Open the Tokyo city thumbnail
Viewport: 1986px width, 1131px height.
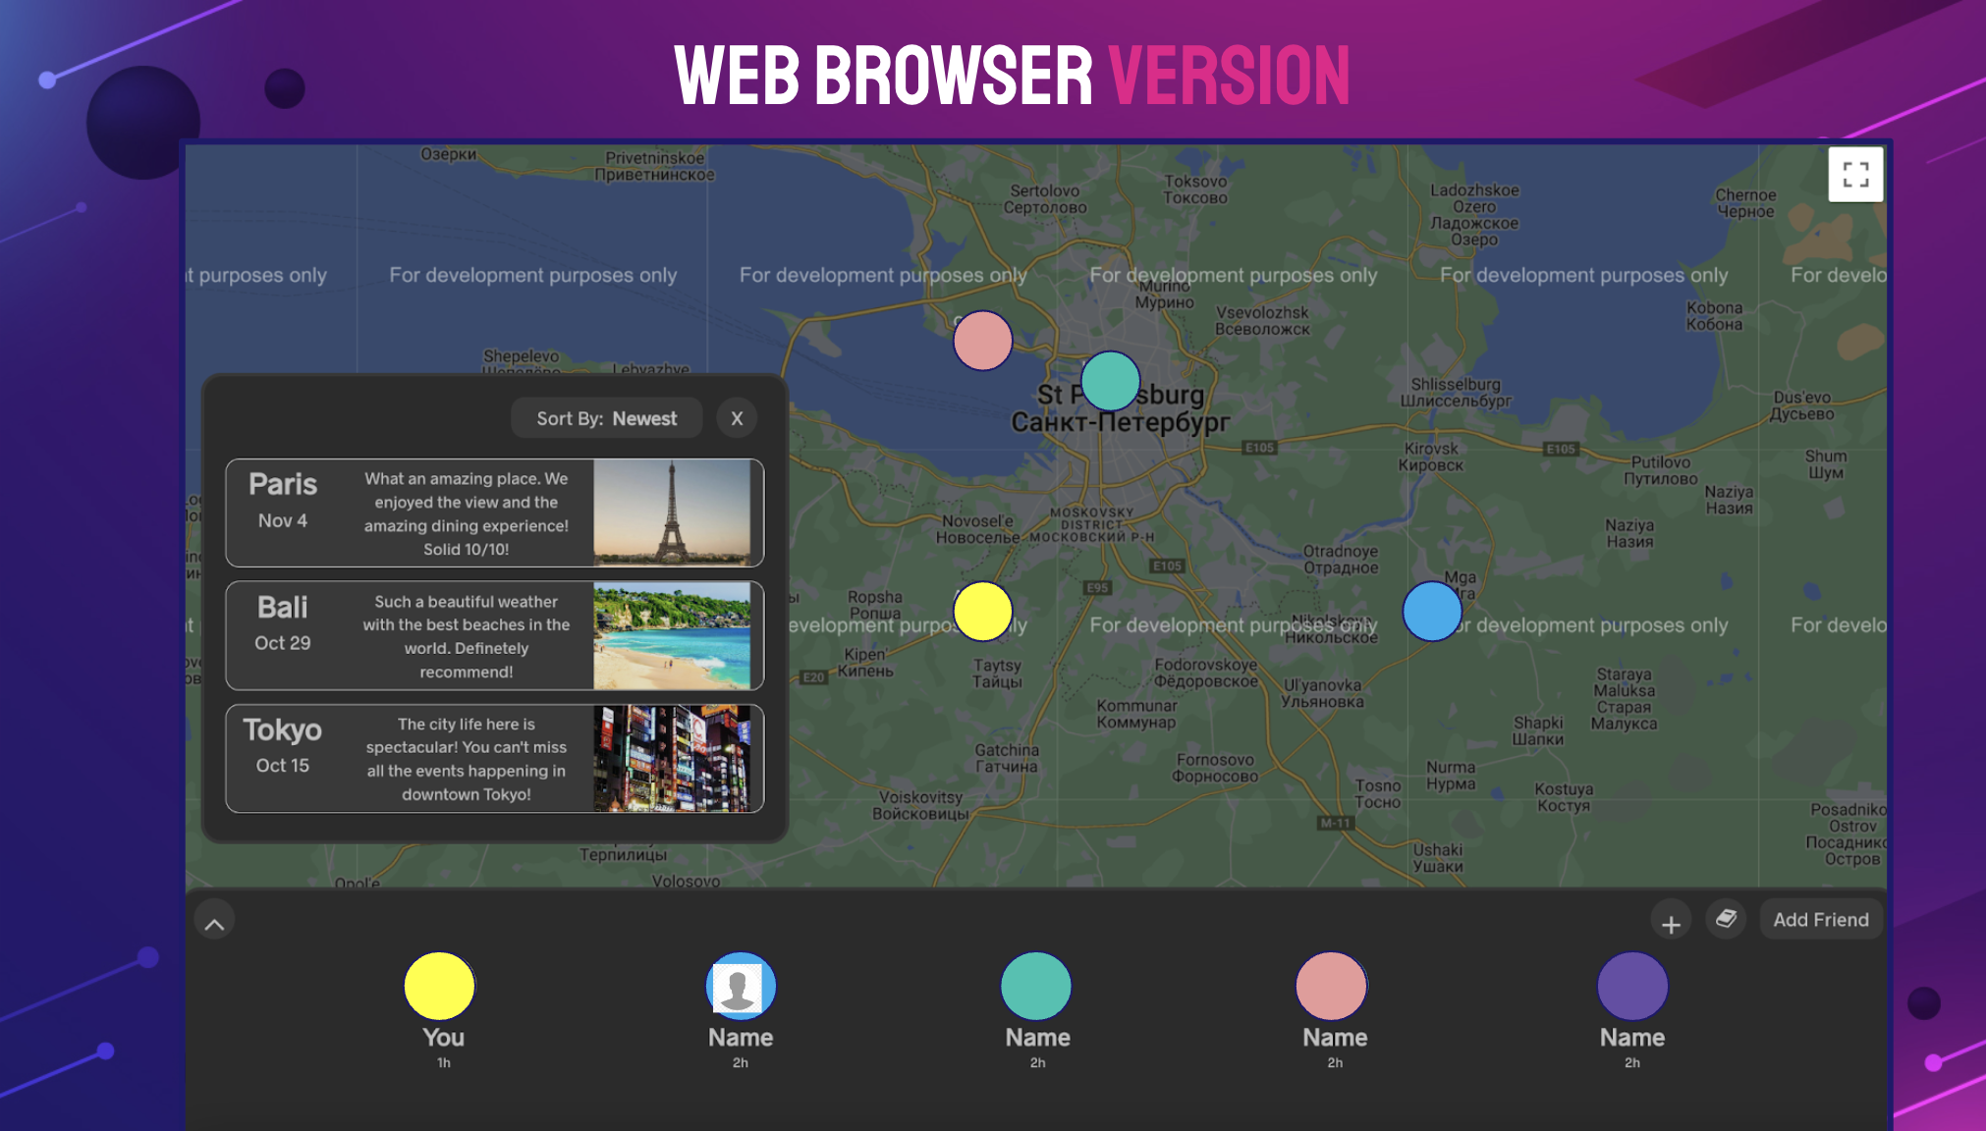pyautogui.click(x=672, y=758)
